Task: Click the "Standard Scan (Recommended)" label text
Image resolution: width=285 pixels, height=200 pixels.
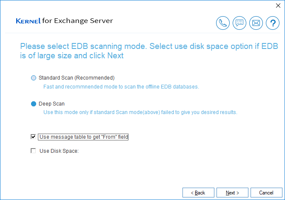Action: click(x=77, y=78)
